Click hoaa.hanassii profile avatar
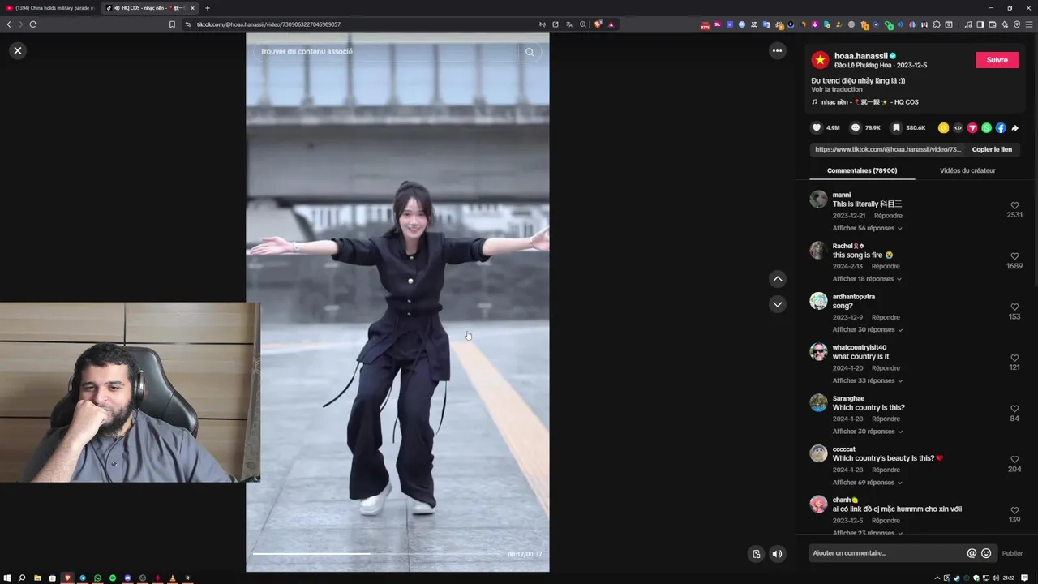 tap(820, 60)
